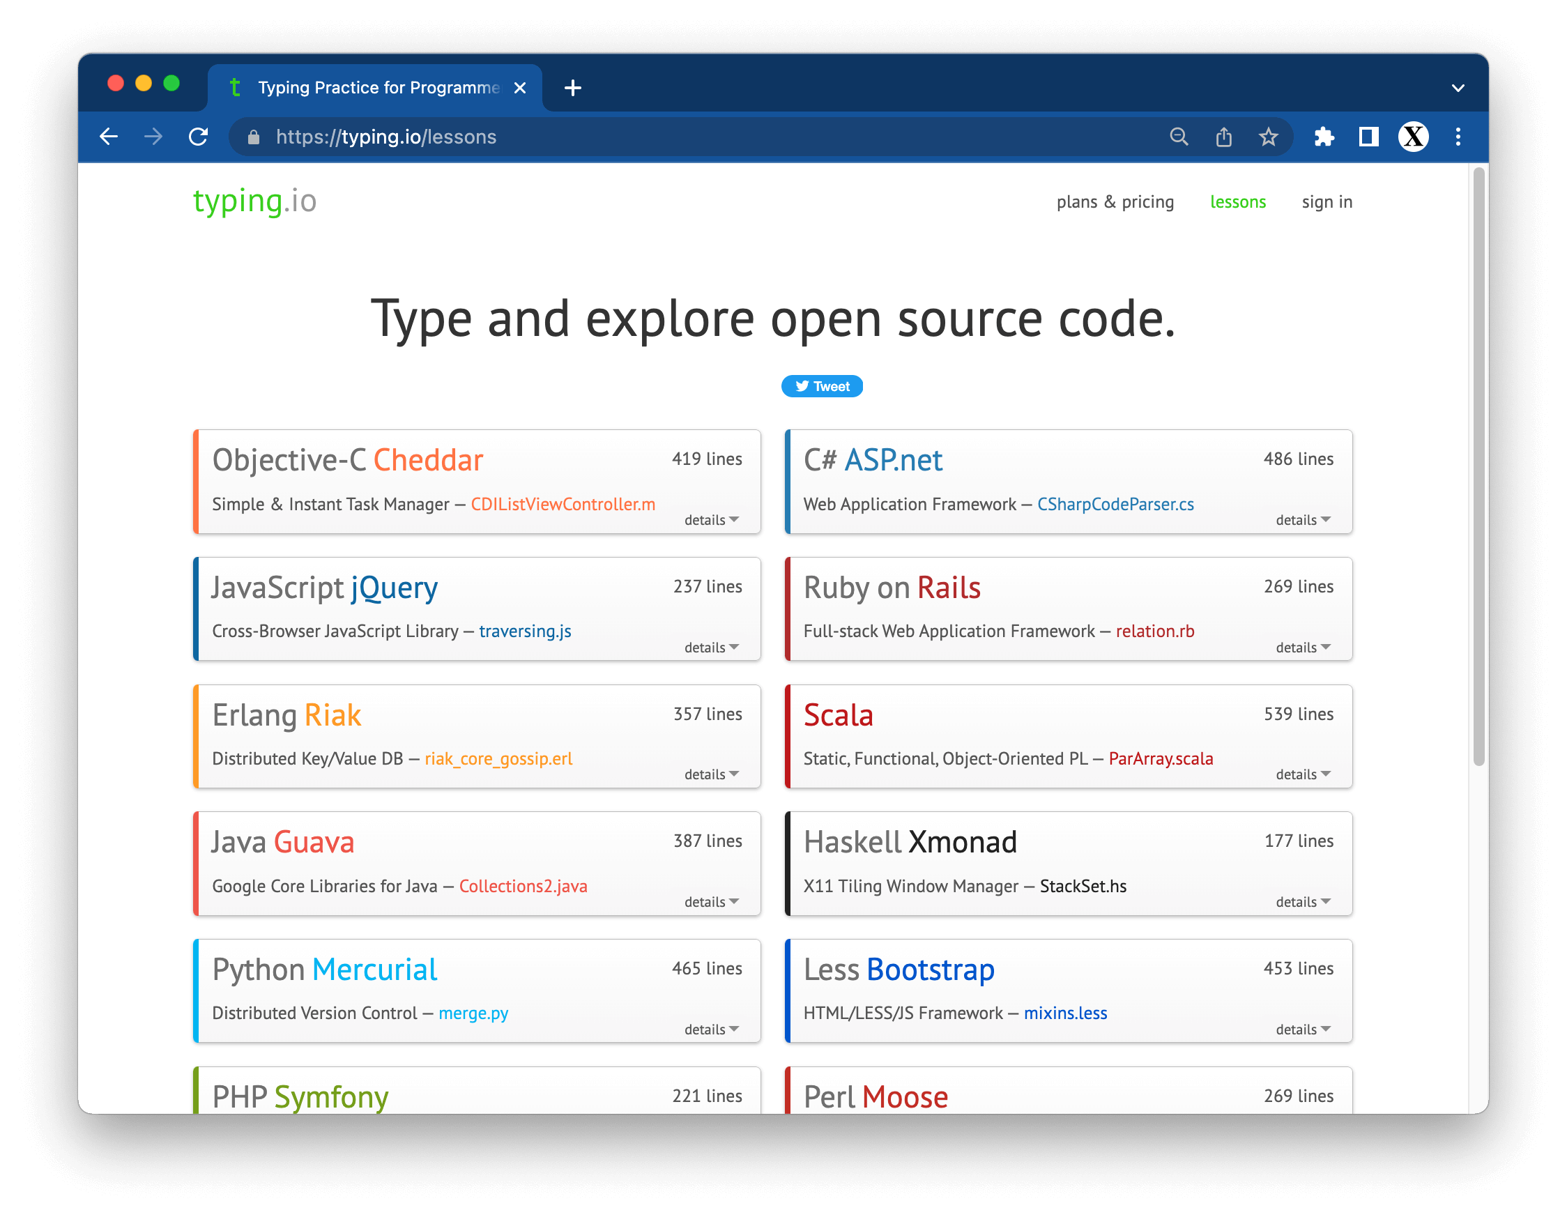Open a new tab with plus button
1567x1217 pixels.
(x=572, y=88)
